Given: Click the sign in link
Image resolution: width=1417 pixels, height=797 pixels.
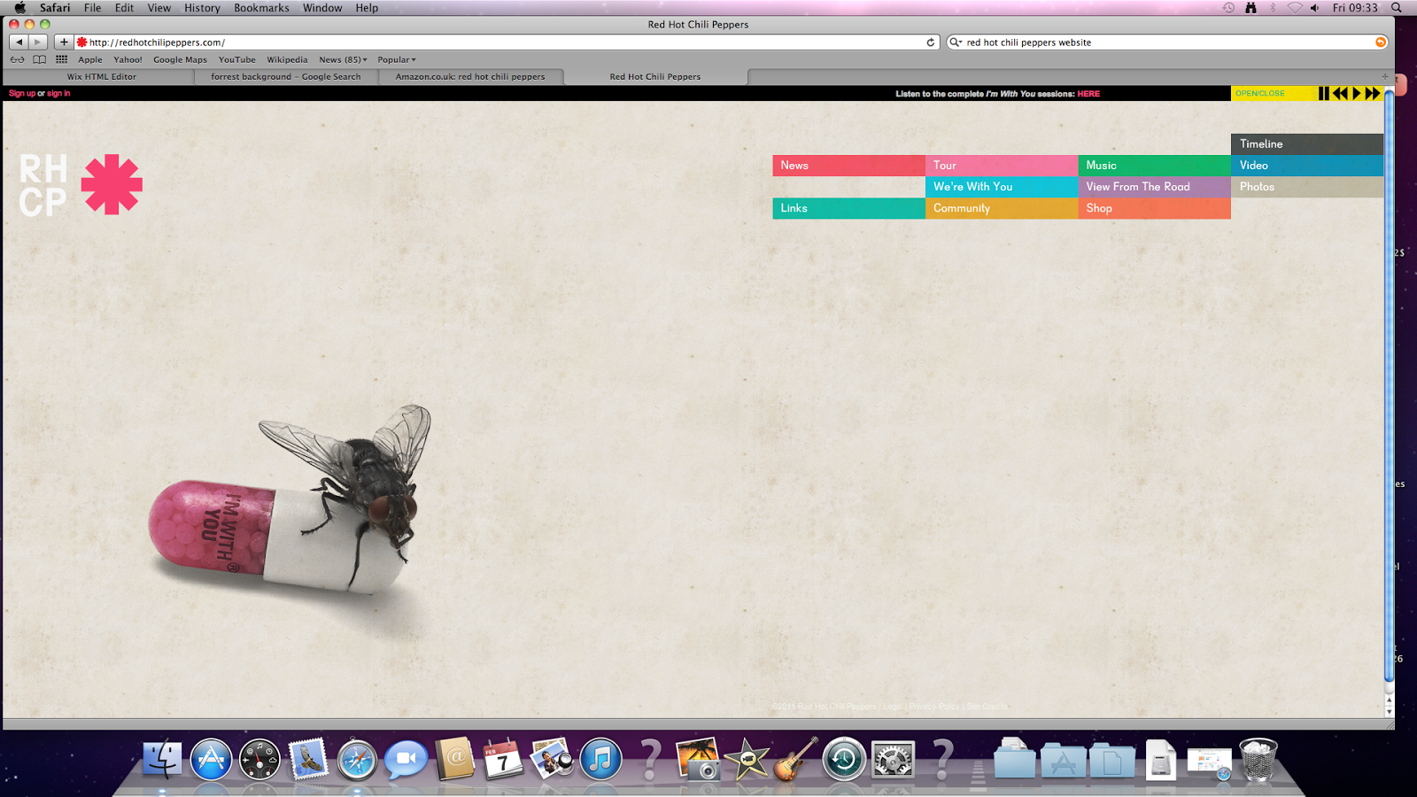Looking at the screenshot, I should pyautogui.click(x=58, y=93).
